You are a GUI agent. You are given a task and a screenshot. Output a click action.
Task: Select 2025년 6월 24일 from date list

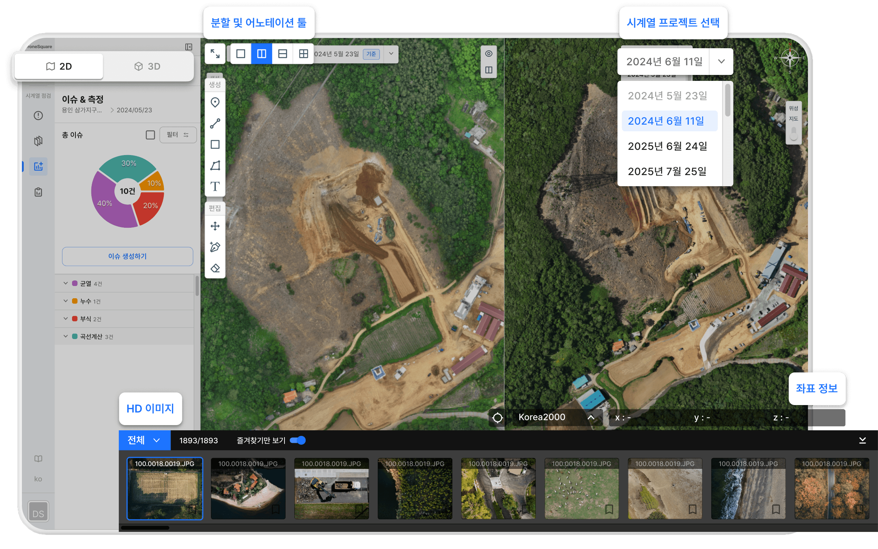point(667,146)
